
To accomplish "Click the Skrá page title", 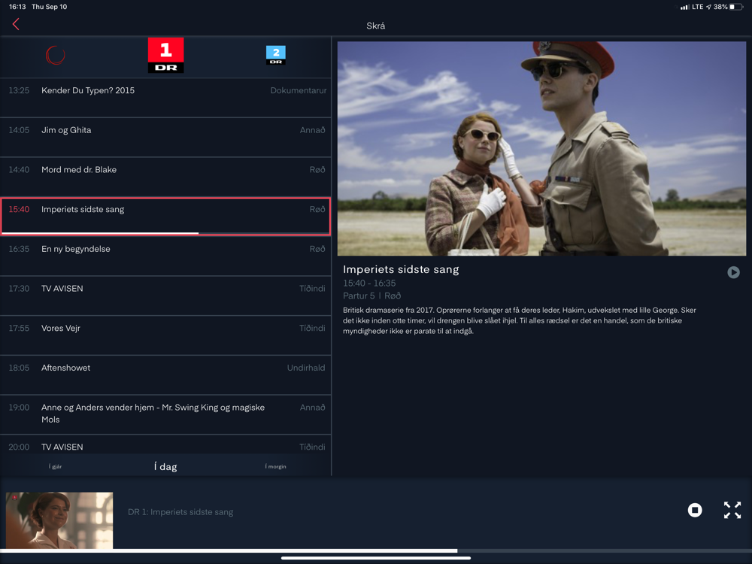I will coord(375,26).
